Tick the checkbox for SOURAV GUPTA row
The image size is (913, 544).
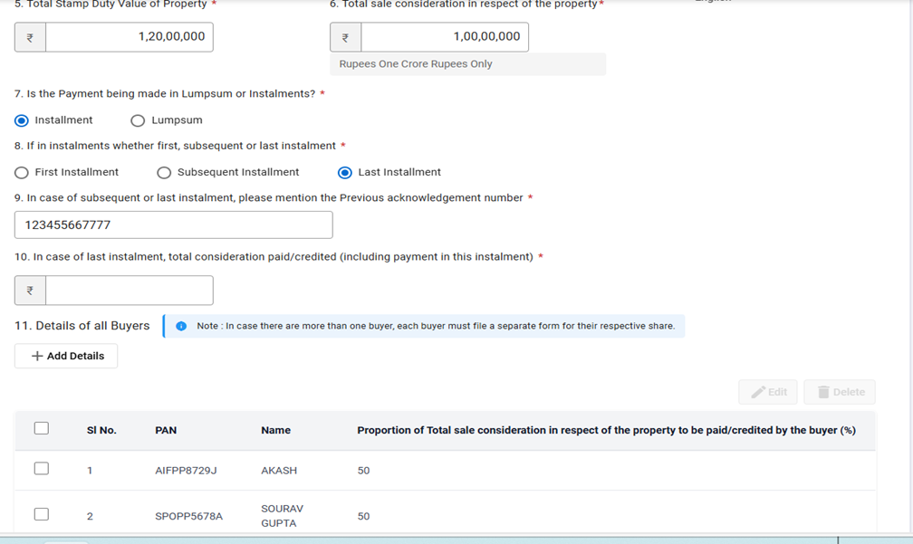click(x=42, y=514)
